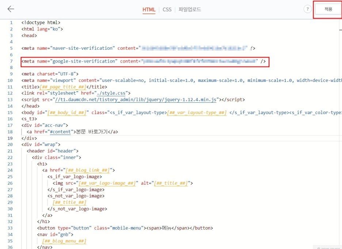342x249 pixels.
Task: Click the [##_var_layout-type_##] placeholder
Action: (x=197, y=113)
